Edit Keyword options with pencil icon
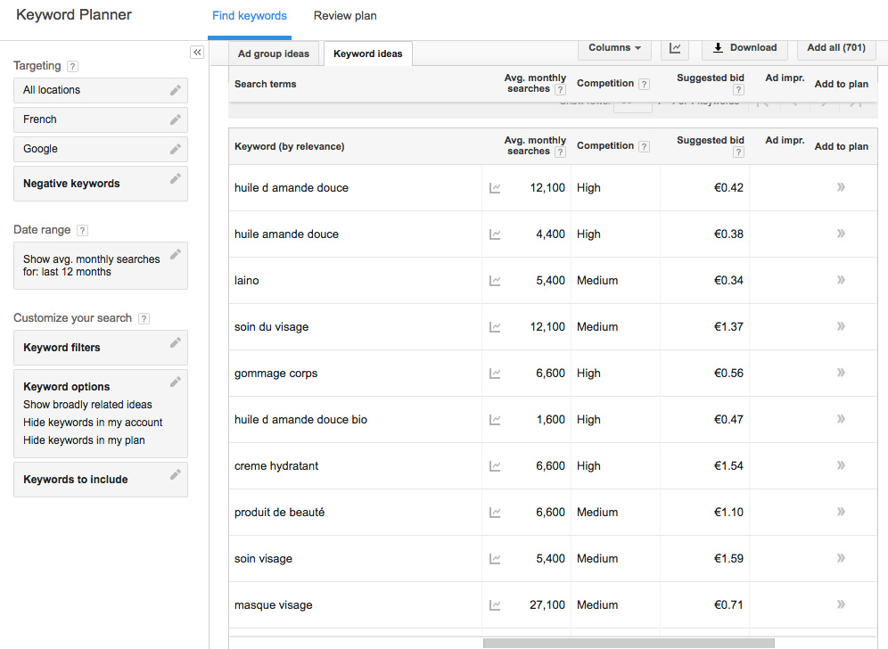 click(x=176, y=382)
